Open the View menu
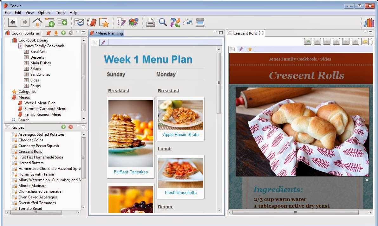 (30, 13)
